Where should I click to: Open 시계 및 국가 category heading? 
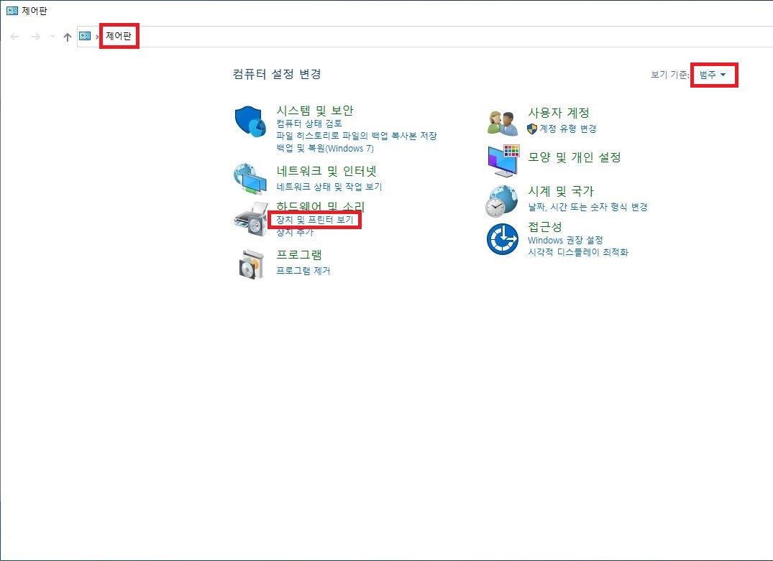pos(561,191)
